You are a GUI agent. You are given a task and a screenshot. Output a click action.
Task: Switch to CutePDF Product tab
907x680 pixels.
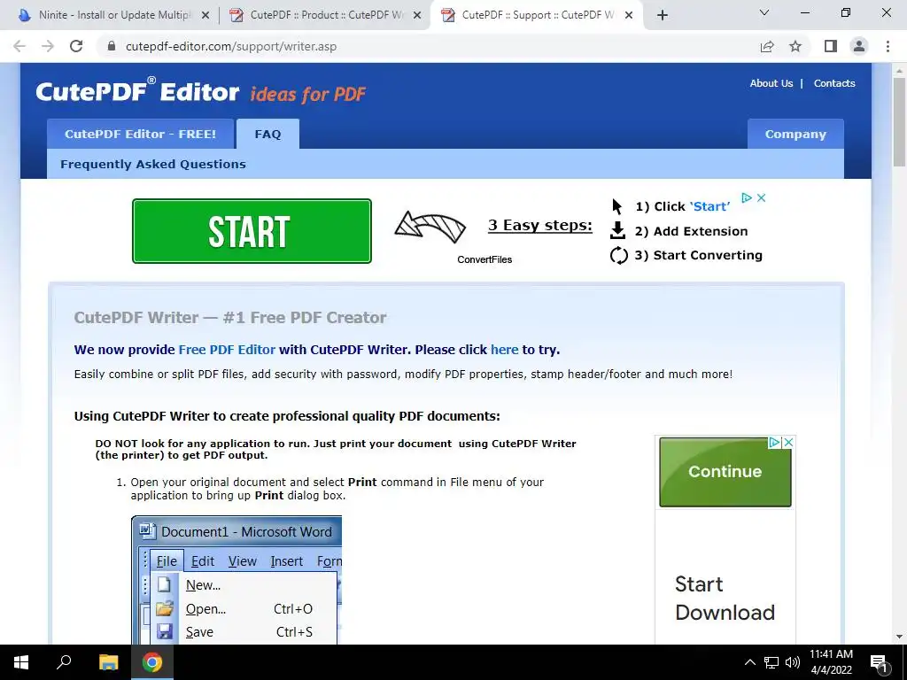[x=325, y=15]
